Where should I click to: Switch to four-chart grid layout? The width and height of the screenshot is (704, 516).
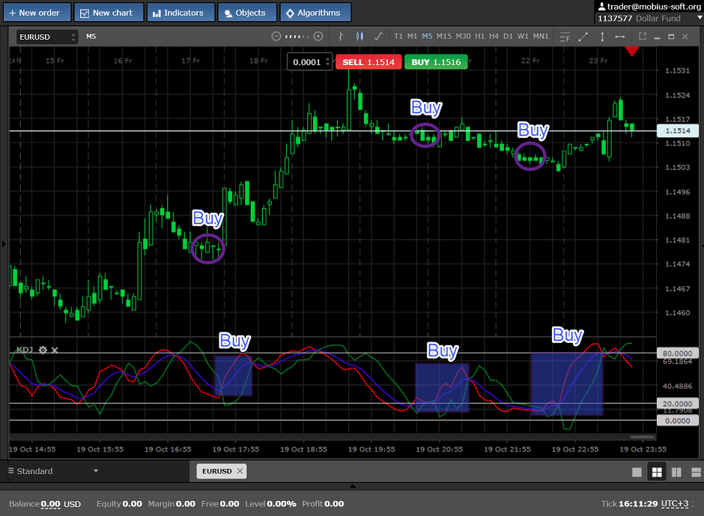(x=657, y=472)
